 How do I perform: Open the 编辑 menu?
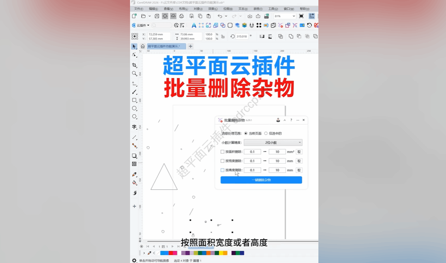tap(153, 9)
